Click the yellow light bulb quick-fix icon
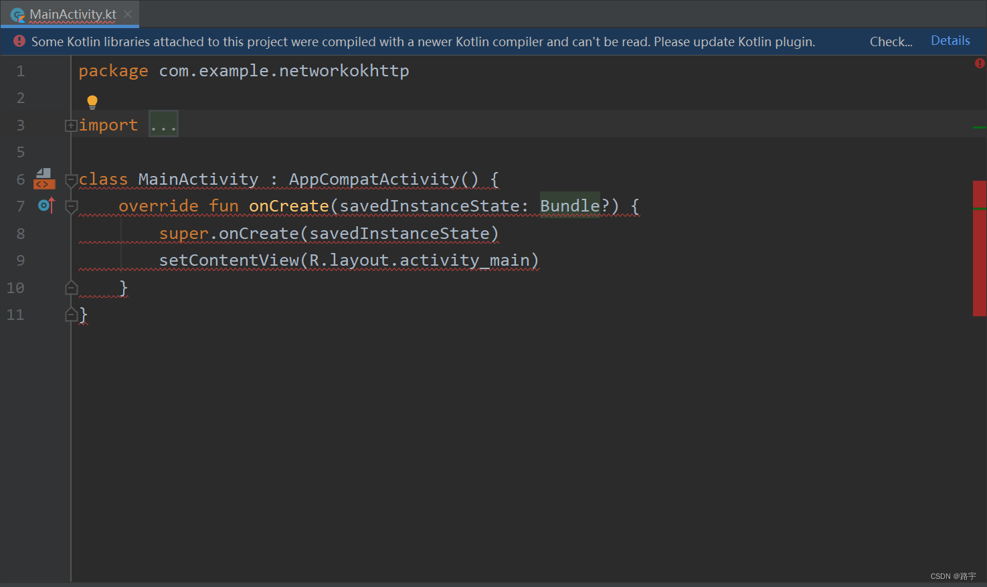Viewport: 987px width, 587px height. click(92, 102)
